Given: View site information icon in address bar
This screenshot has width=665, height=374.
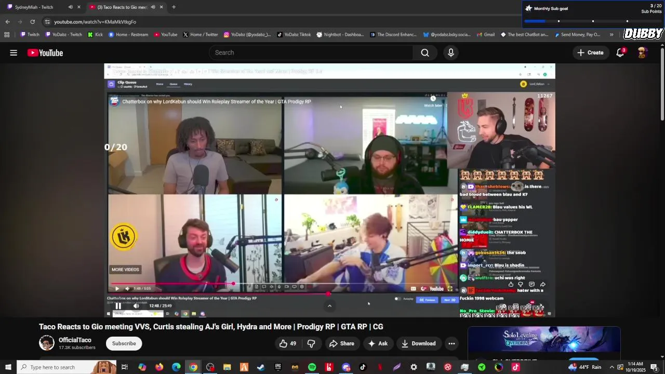Looking at the screenshot, I should [x=47, y=22].
